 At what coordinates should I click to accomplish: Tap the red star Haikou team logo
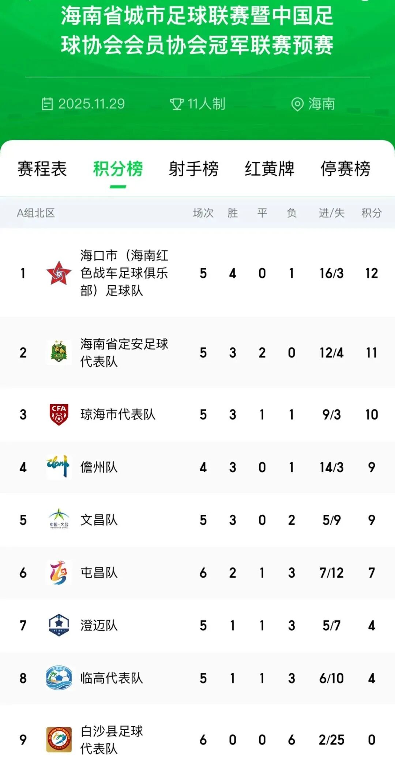coord(59,273)
